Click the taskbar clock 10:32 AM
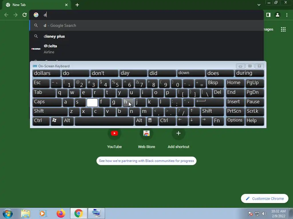Screen dimensions: 293x219 click(278, 213)
